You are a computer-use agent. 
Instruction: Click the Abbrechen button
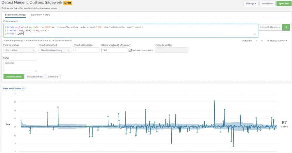(x=267, y=3)
